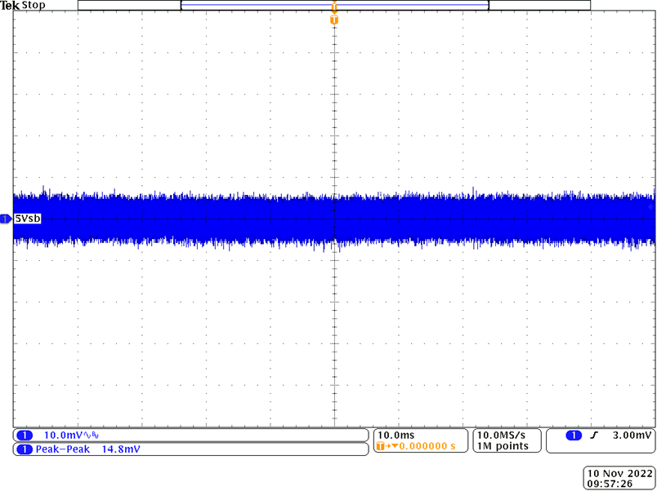Select the 5Vsb channel label

tap(27, 219)
